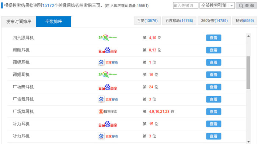258x144 pixels.
Task: Click the 输入关键词 keyword input field
Action: 185,6
